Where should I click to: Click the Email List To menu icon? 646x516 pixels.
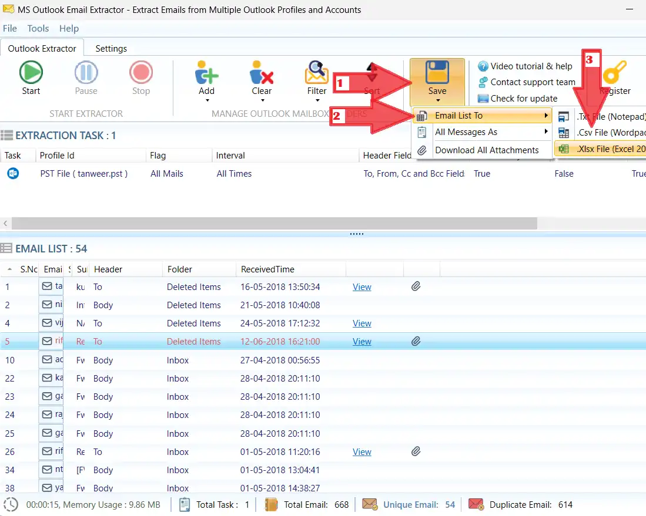[421, 116]
